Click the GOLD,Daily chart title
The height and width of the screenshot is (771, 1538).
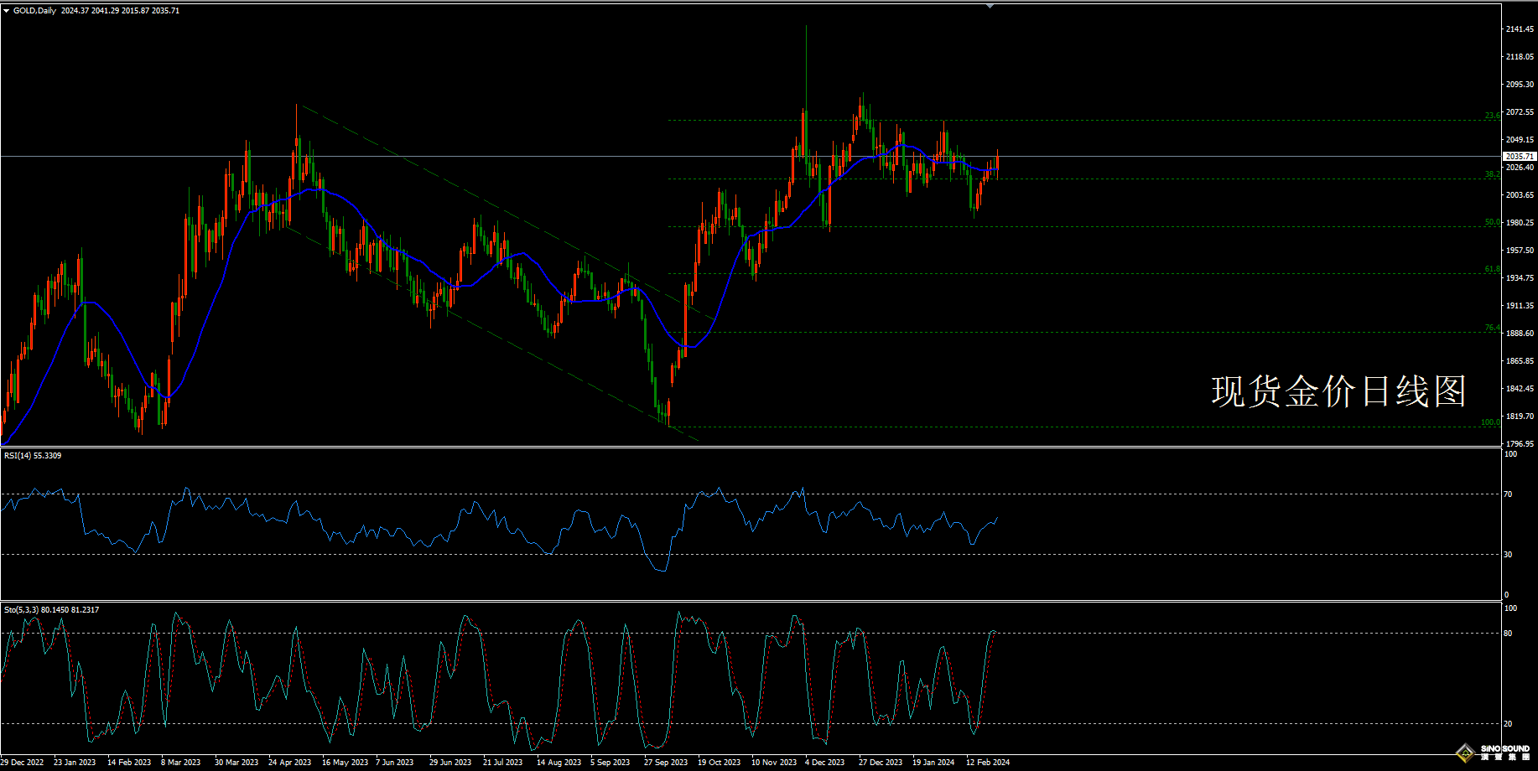(x=34, y=11)
